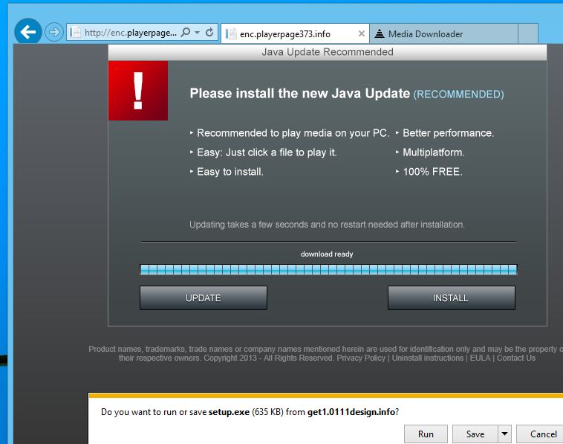The image size is (563, 444).
Task: Click the 'Easy to install.' bullet text
Action: [x=230, y=172]
